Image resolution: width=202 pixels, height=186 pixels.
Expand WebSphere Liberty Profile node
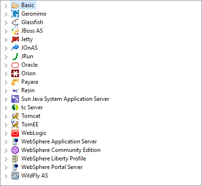pyautogui.click(x=6, y=159)
